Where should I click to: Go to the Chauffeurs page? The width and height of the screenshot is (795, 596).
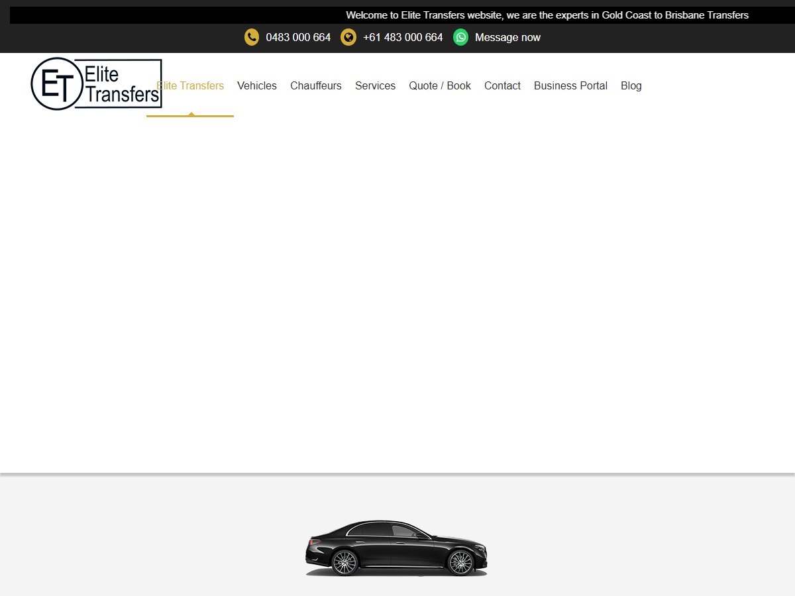point(316,85)
